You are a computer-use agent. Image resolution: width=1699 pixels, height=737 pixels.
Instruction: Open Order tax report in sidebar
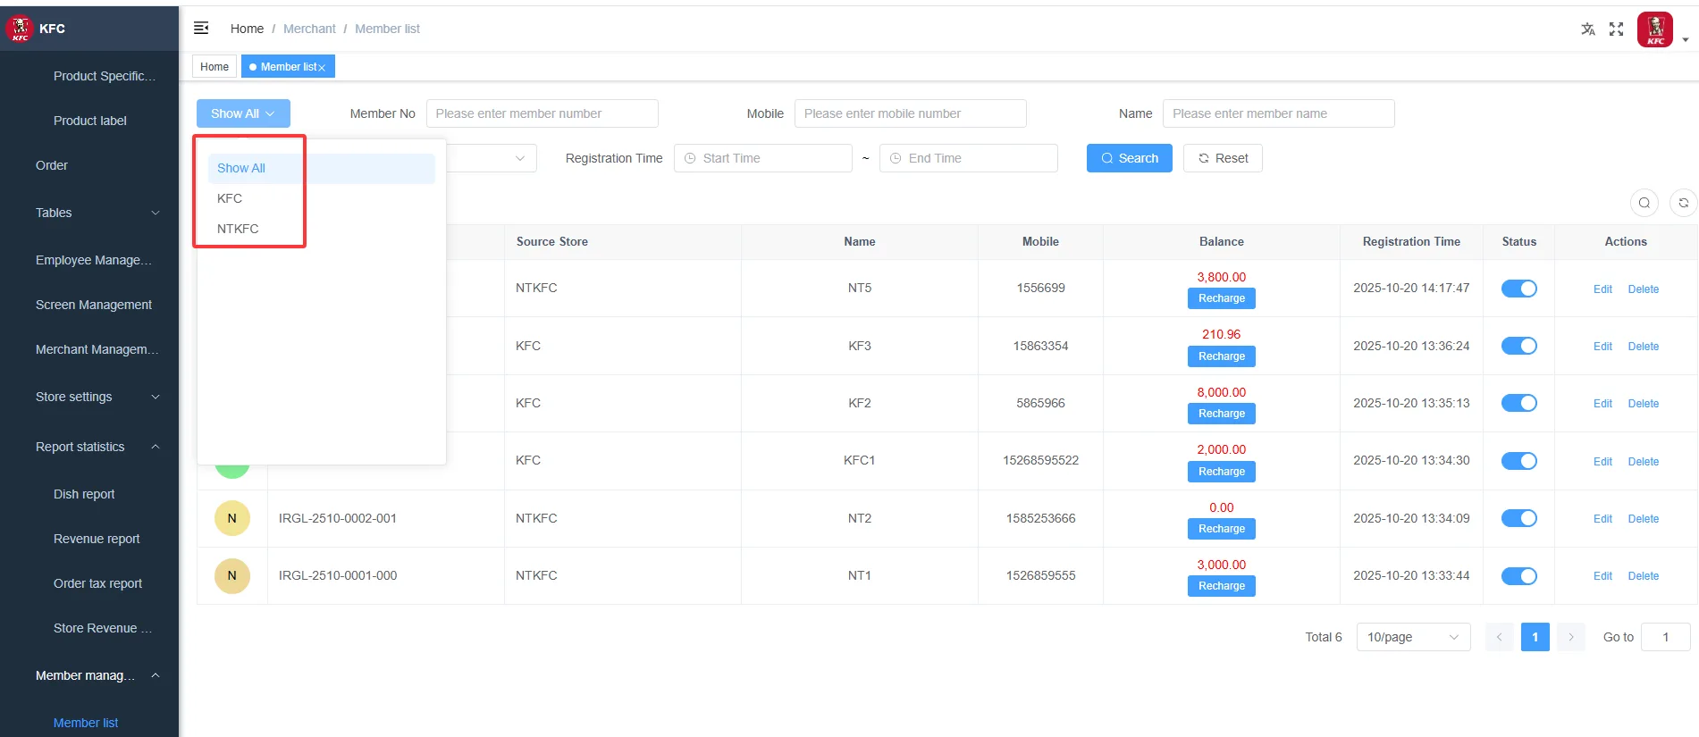(x=97, y=583)
